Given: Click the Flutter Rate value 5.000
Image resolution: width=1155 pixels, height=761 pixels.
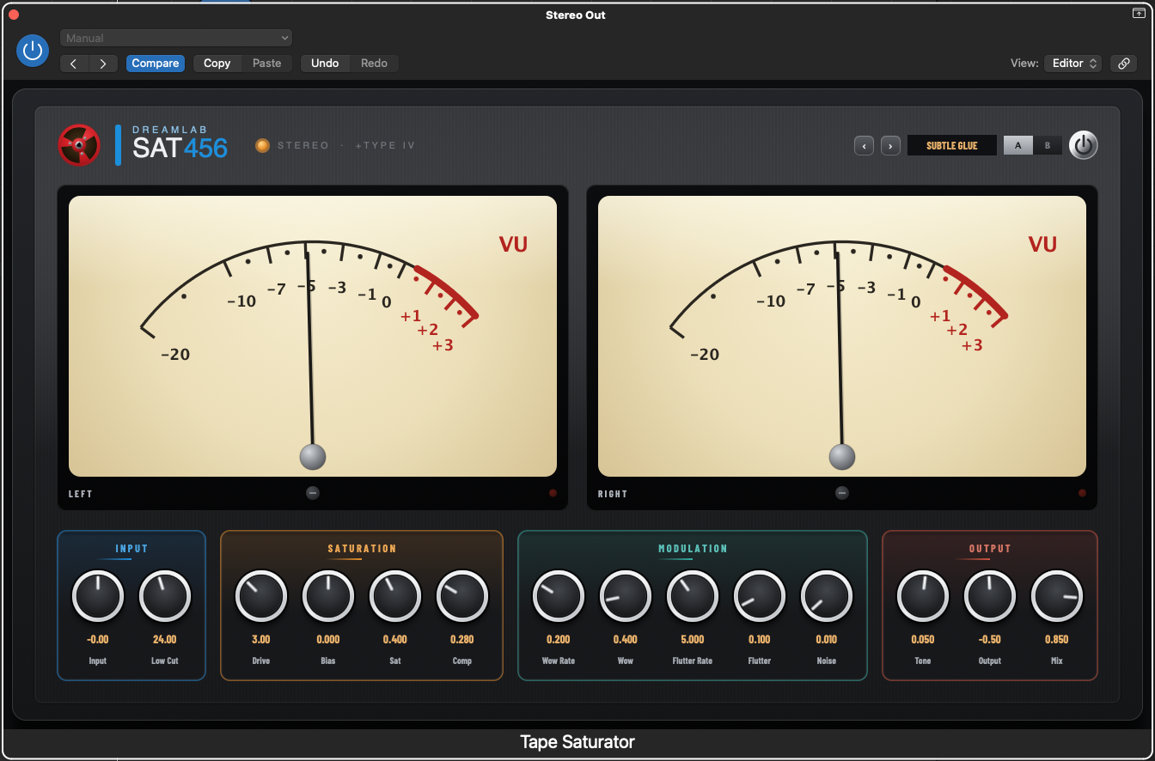Looking at the screenshot, I should pyautogui.click(x=693, y=640).
